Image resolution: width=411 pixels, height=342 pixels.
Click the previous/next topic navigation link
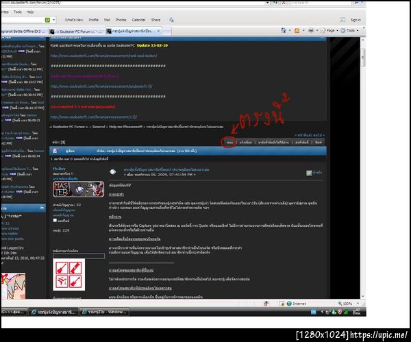pos(310,135)
